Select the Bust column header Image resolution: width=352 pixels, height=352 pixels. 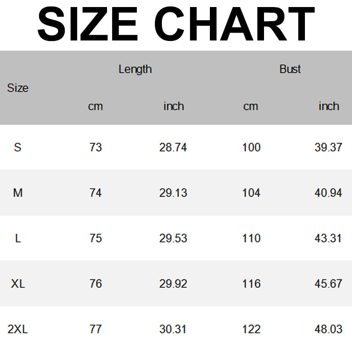coord(290,69)
